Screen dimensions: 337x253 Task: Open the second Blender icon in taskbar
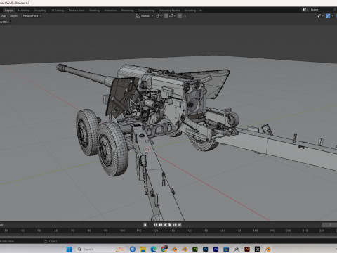coord(185,249)
